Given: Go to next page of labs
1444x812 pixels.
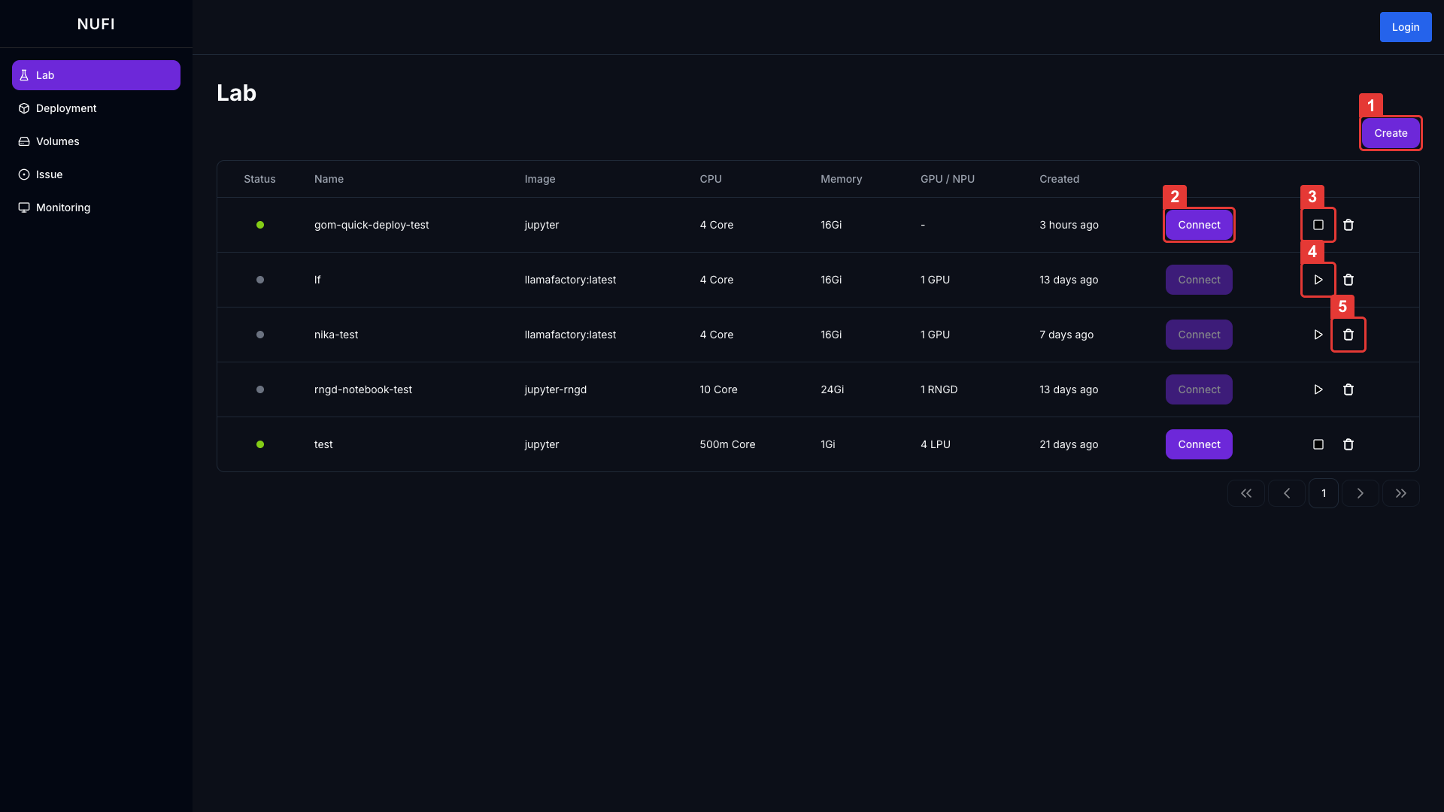Looking at the screenshot, I should (1360, 493).
